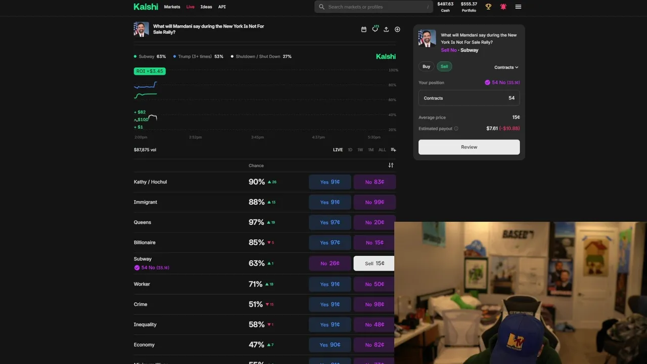Select the ALL chart range

pyautogui.click(x=382, y=150)
